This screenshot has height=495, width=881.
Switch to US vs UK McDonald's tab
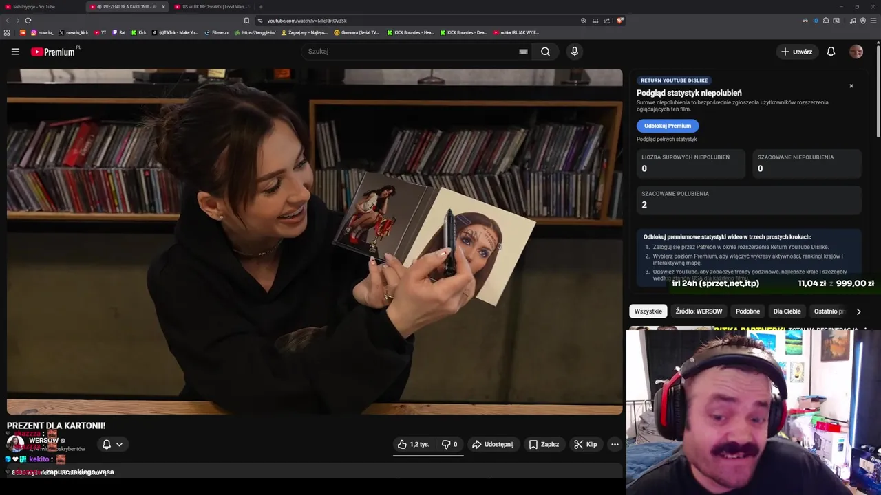[212, 7]
